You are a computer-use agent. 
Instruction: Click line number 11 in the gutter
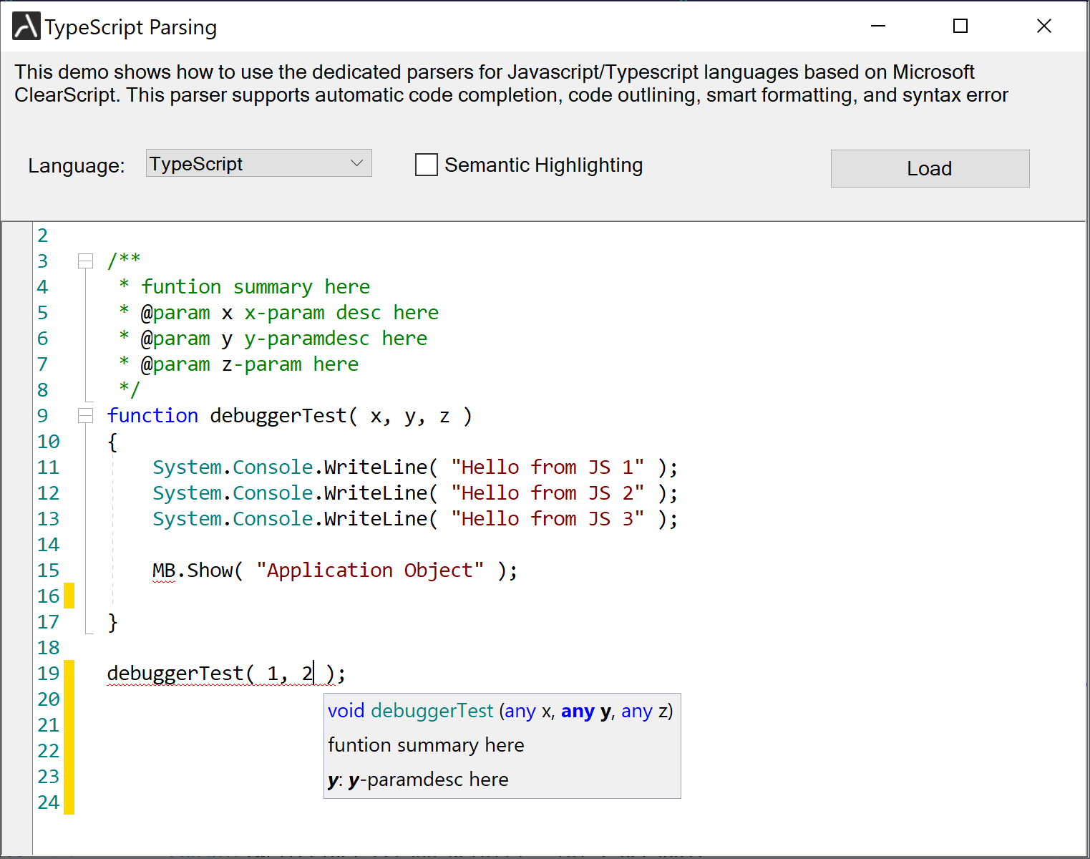coord(48,467)
